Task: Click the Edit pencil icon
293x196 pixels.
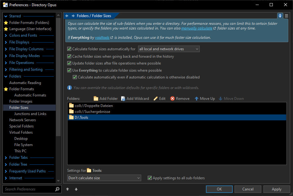Action: coord(156,99)
